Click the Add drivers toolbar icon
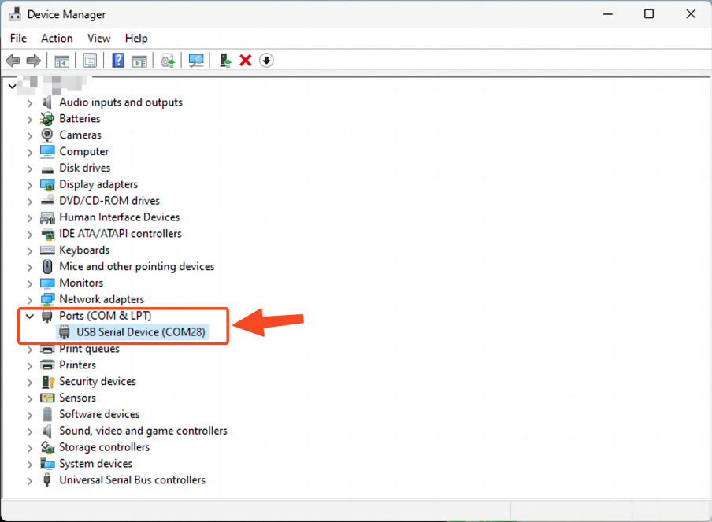The width and height of the screenshot is (712, 522). pyautogui.click(x=225, y=61)
